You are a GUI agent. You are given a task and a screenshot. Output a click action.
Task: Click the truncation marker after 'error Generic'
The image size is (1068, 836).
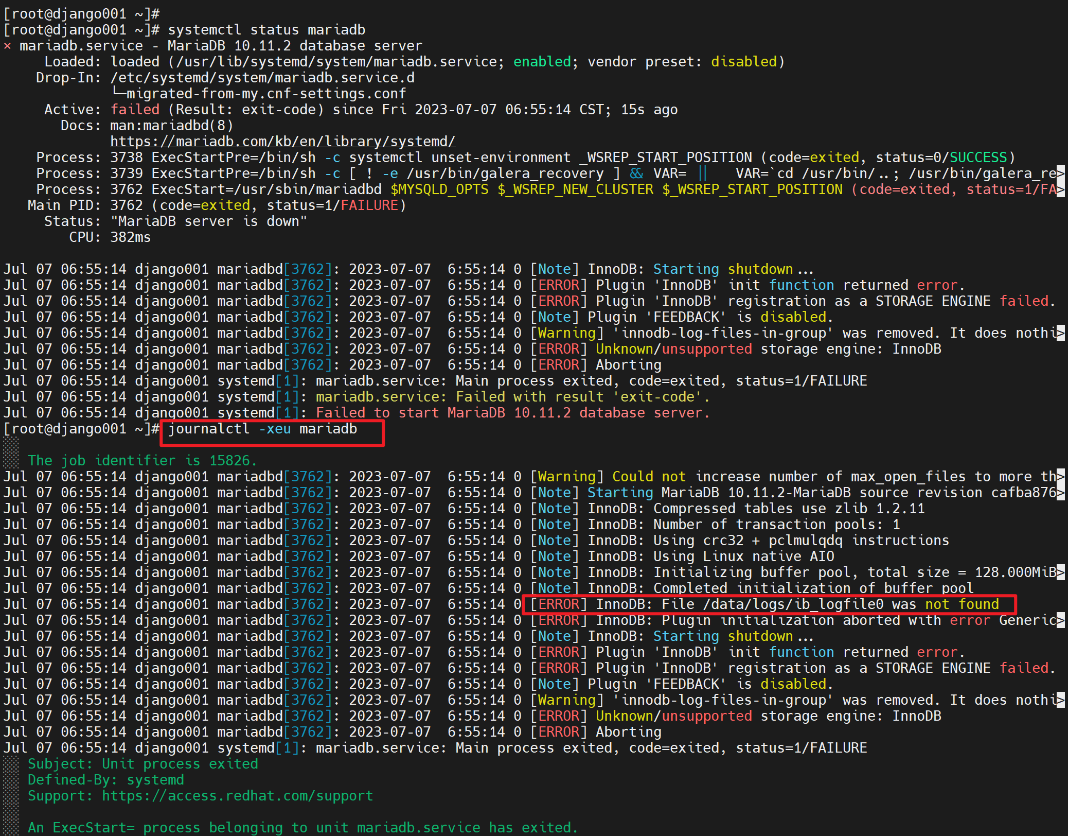pyautogui.click(x=1060, y=620)
